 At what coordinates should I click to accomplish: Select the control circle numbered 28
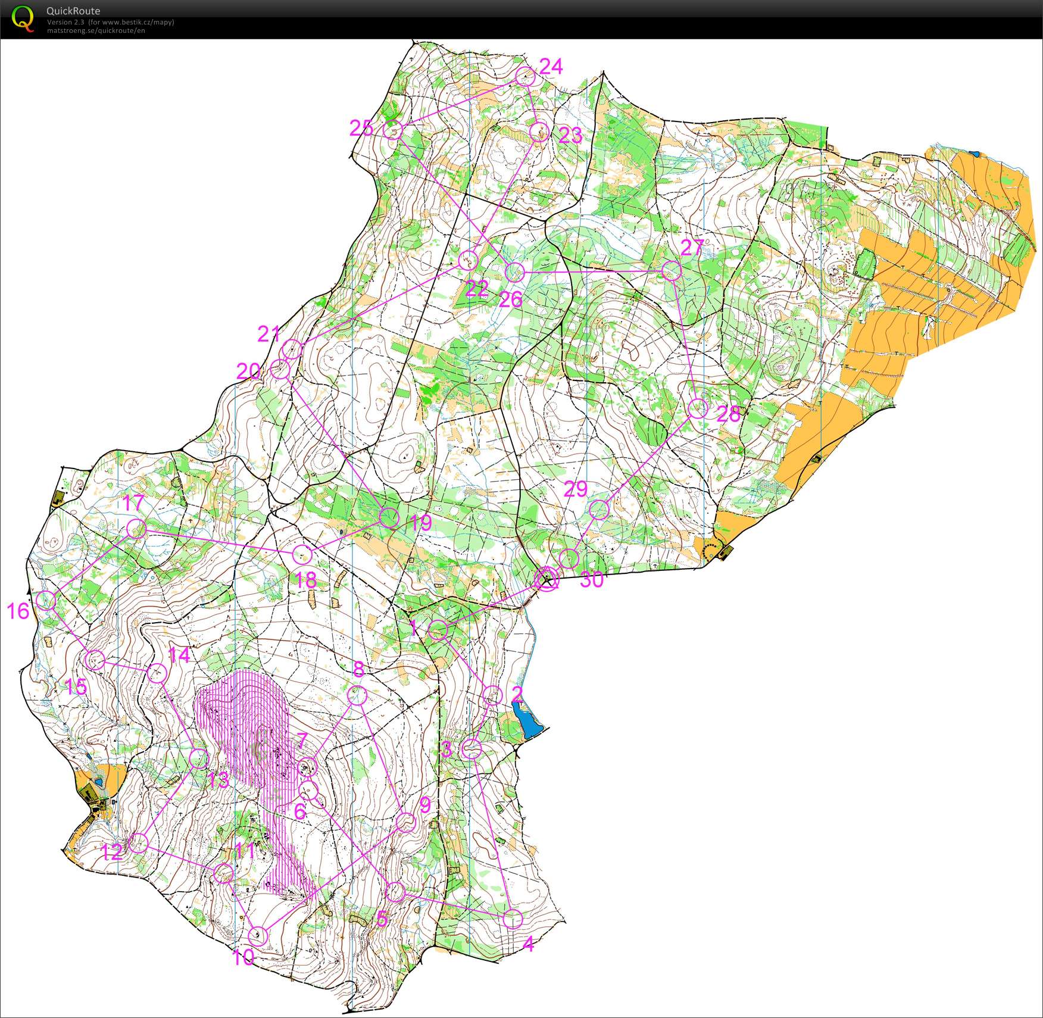click(698, 408)
